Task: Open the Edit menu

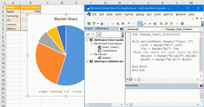Action: (102, 14)
